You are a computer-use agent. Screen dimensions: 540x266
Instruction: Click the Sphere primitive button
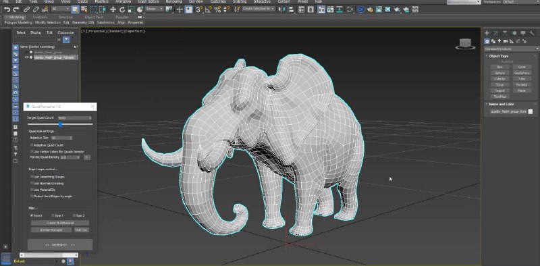(x=500, y=73)
